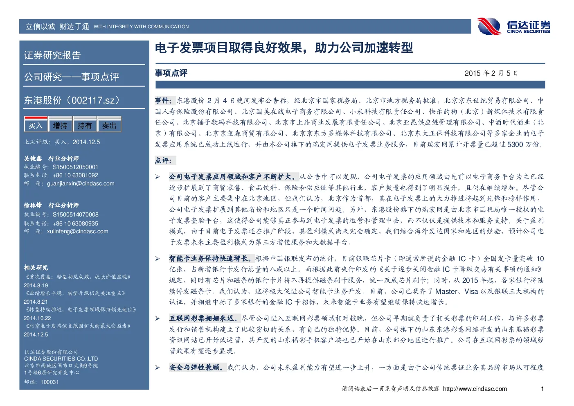
Task: Click the Cinda Securities logo
Action: [x=514, y=26]
